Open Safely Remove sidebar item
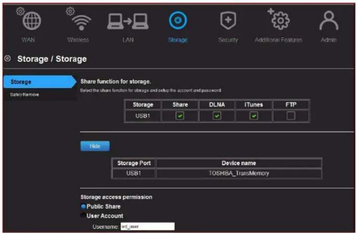356x233 pixels. 24,94
